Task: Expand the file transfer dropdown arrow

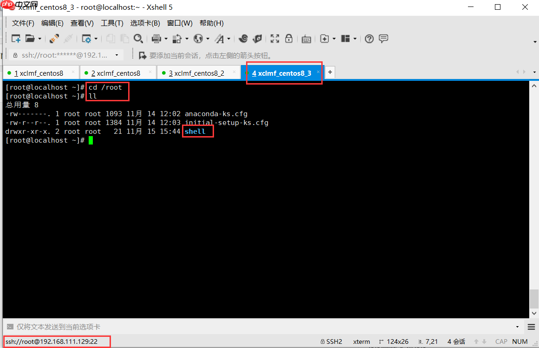Action: pyautogui.click(x=187, y=39)
